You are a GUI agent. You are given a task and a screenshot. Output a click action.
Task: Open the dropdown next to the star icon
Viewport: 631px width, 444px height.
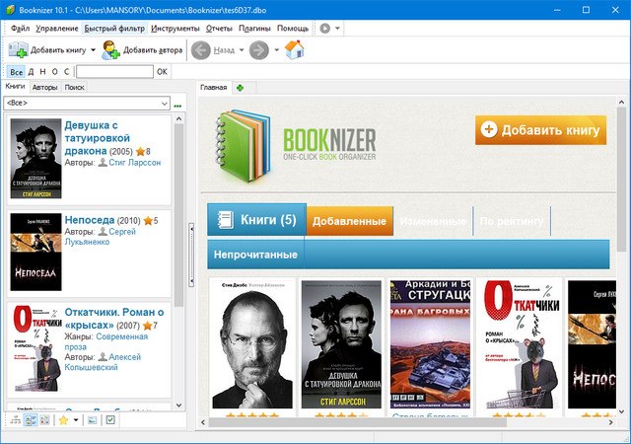pos(76,420)
